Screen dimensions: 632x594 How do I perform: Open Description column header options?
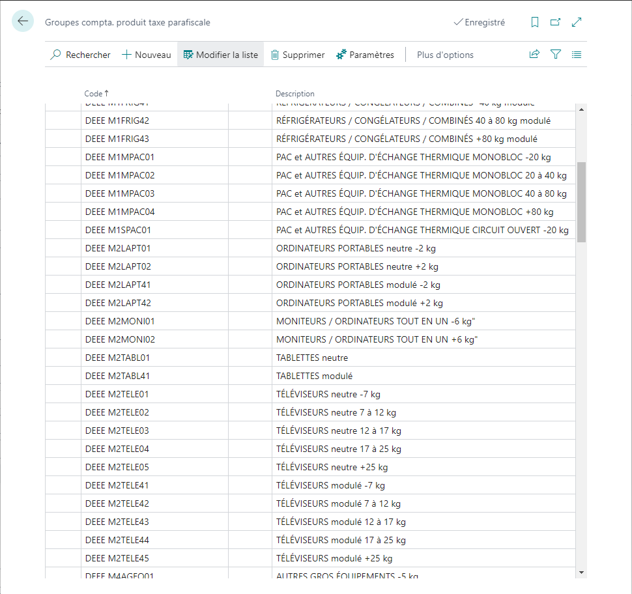coord(294,94)
